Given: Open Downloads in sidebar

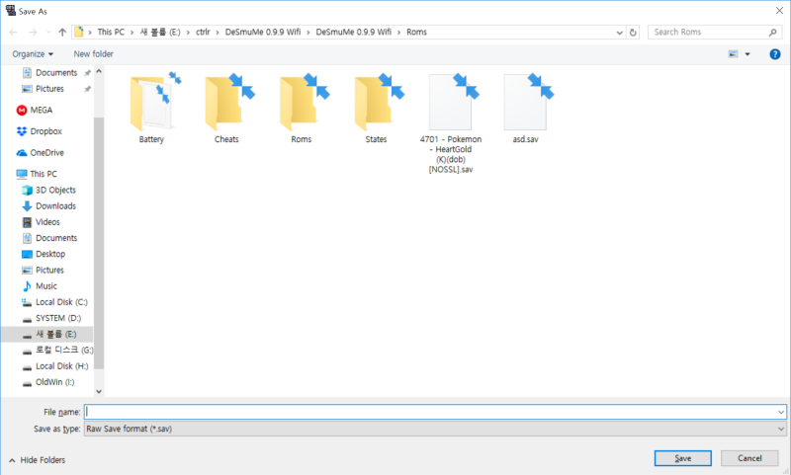Looking at the screenshot, I should coord(48,206).
